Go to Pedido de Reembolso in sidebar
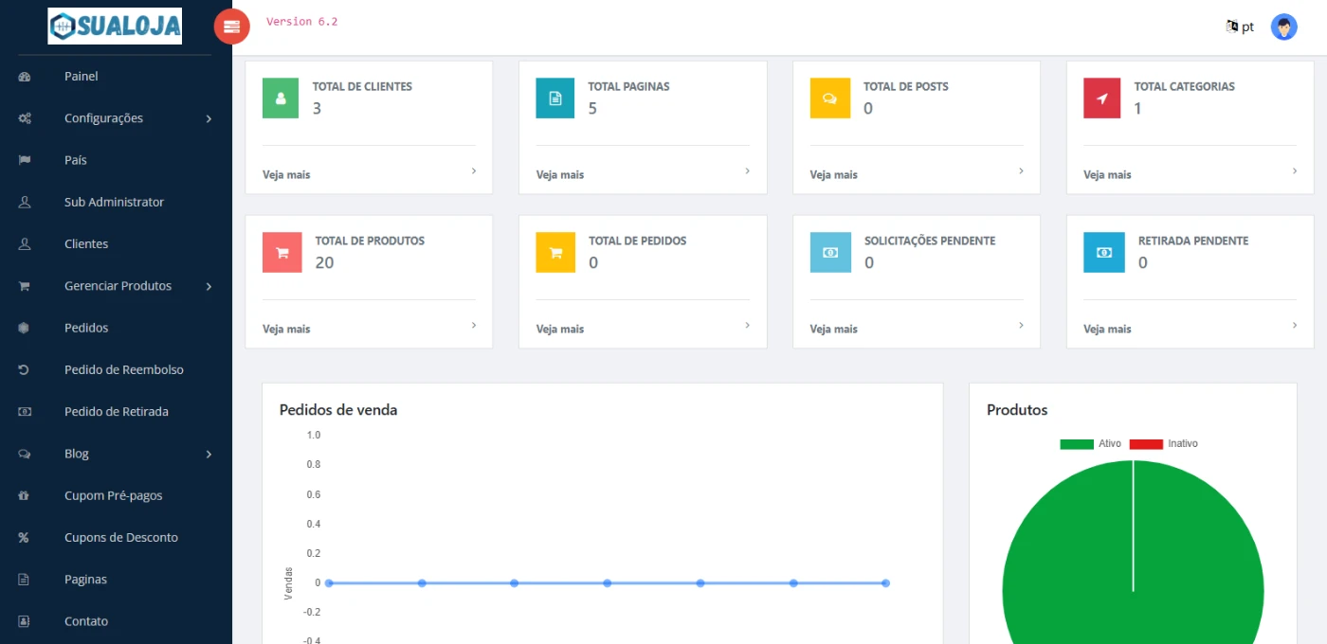This screenshot has height=644, width=1327. coord(123,370)
